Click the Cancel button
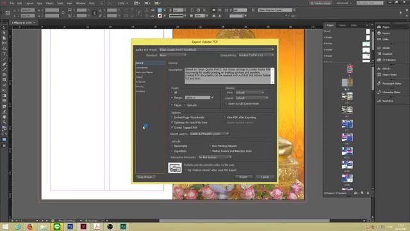 point(265,177)
